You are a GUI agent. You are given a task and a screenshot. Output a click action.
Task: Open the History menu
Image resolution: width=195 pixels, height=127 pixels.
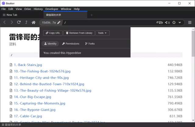38,9
